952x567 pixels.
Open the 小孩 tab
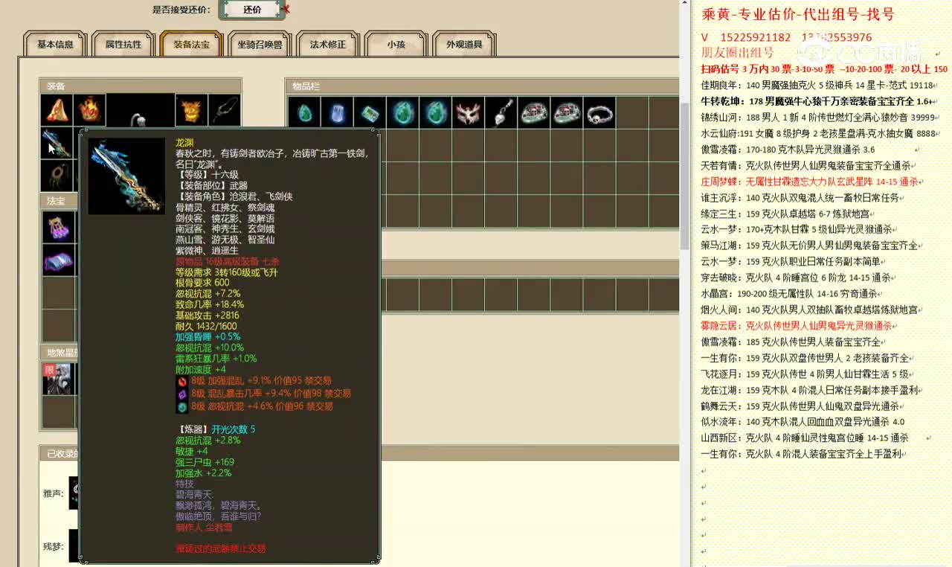point(396,45)
